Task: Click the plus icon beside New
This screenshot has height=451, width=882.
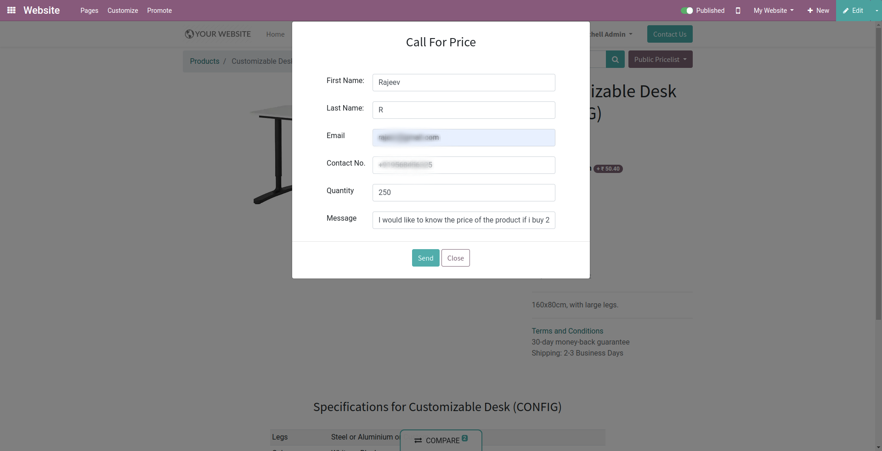Action: pyautogui.click(x=810, y=11)
